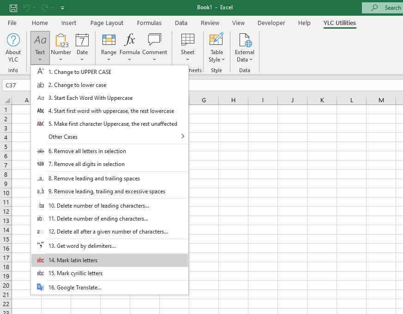Click the Save icon in title bar
Image resolution: width=403 pixels, height=314 pixels.
point(13,7)
